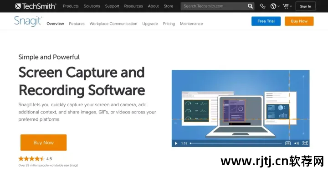This screenshot has width=328, height=182.
Task: Go to the Store
Action: click(x=169, y=6)
